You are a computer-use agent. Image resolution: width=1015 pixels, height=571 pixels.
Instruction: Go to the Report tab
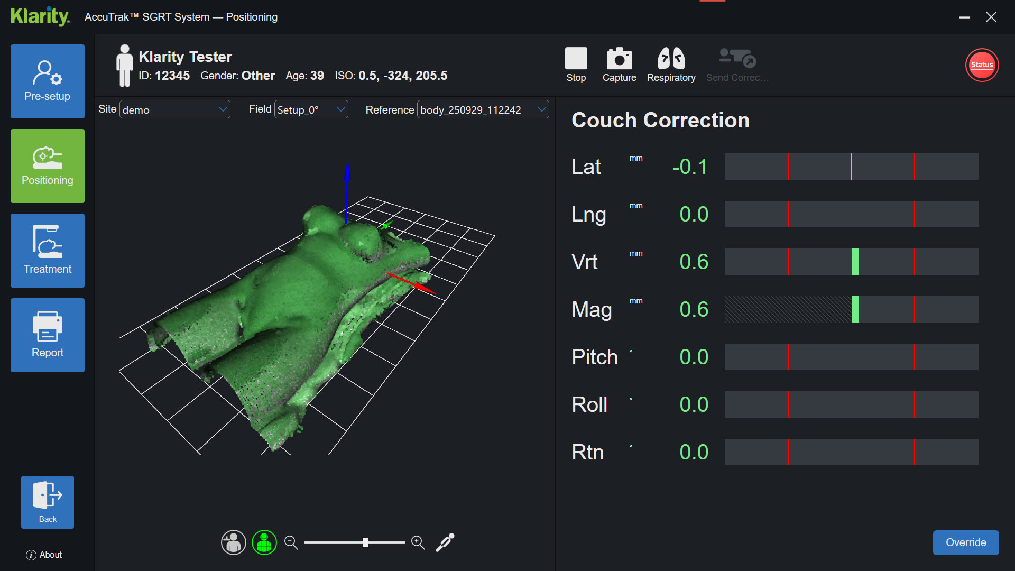tap(48, 335)
